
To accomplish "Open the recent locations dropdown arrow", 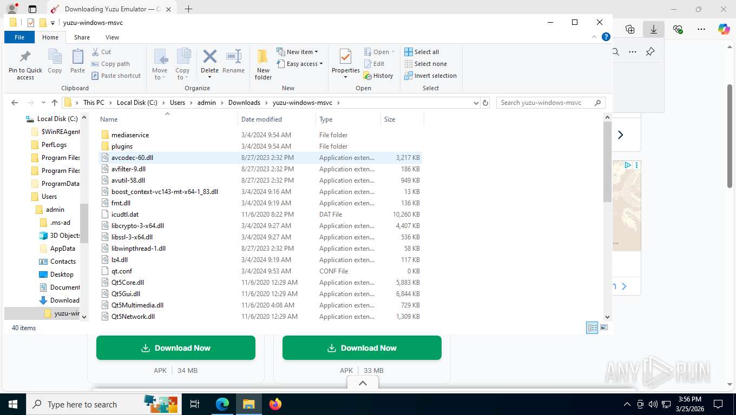I will click(x=44, y=103).
